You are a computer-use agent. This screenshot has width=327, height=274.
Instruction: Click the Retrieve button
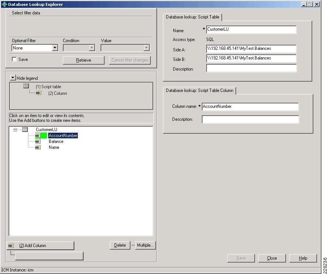click(x=84, y=60)
